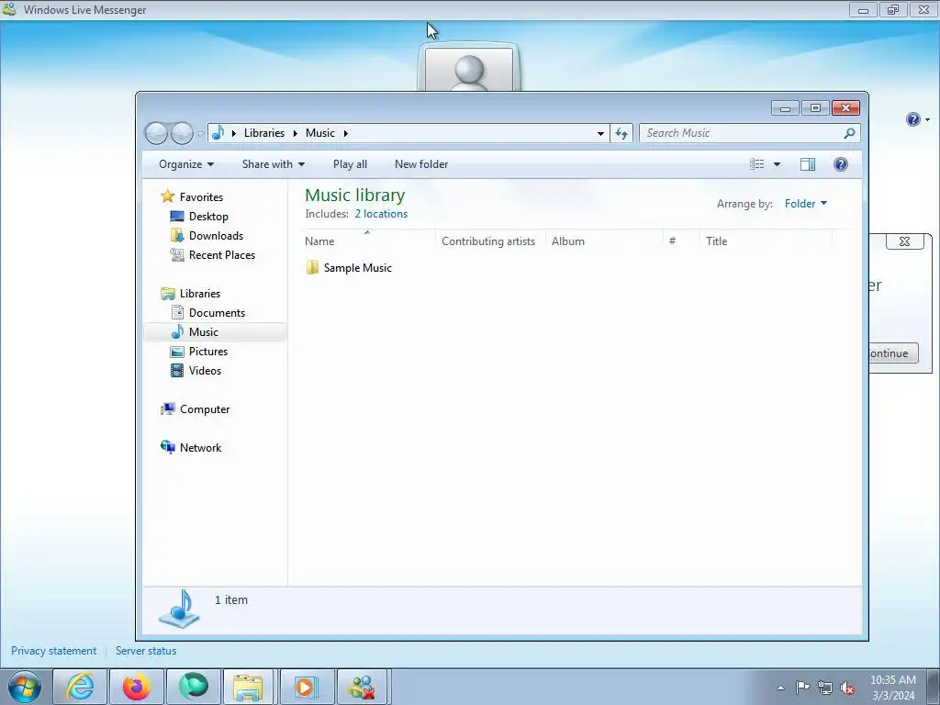Click the Computer monitor icon

(167, 408)
